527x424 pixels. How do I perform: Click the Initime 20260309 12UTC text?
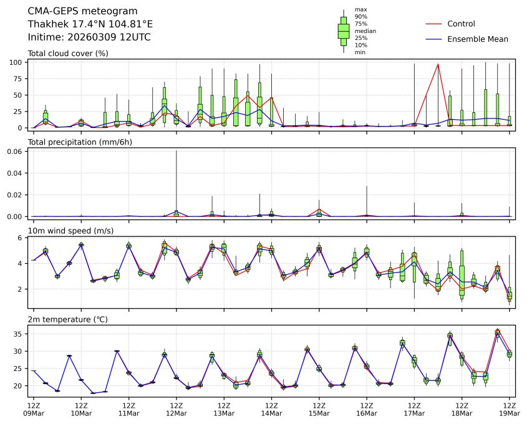pyautogui.click(x=89, y=37)
